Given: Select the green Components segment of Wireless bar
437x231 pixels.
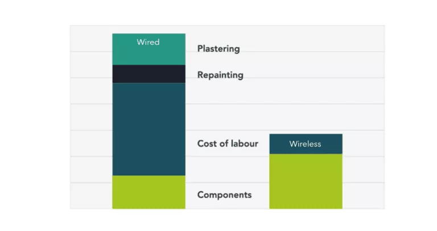Looking at the screenshot, I should coord(306,181).
